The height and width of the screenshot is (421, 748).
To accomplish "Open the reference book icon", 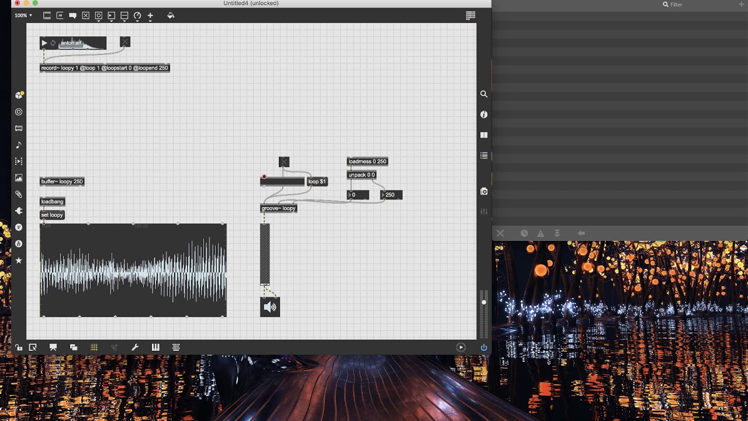I will [x=484, y=135].
